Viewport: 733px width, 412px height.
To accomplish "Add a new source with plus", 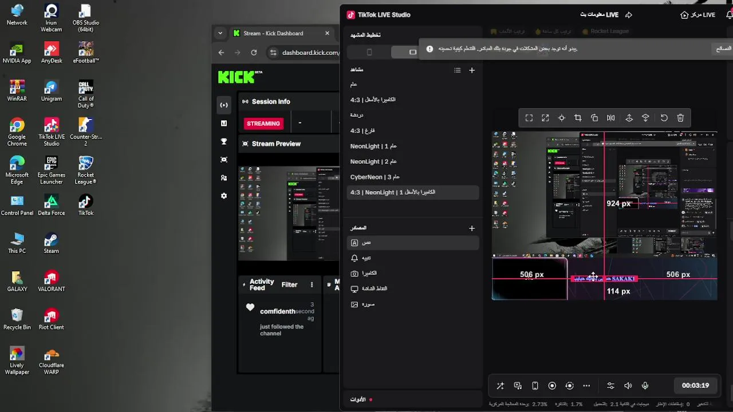I will [x=472, y=228].
